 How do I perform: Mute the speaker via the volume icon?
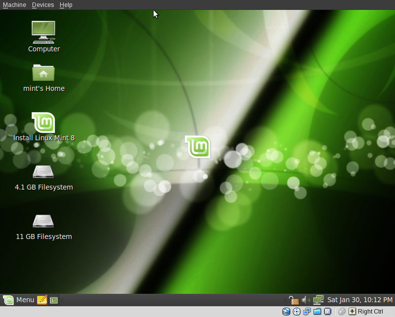click(x=304, y=300)
